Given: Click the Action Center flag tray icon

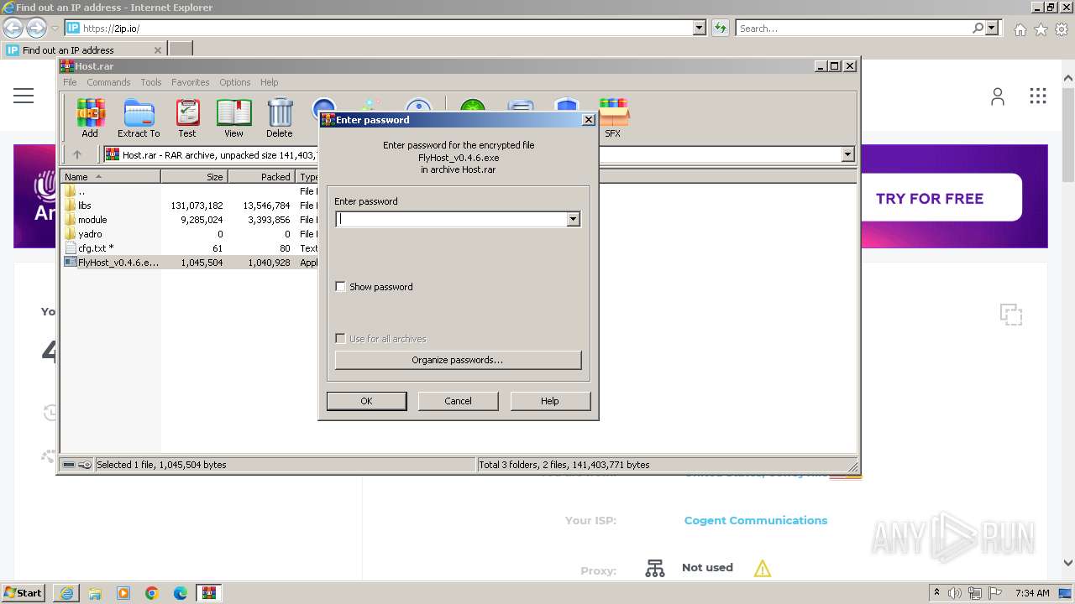Looking at the screenshot, I should click(x=996, y=593).
